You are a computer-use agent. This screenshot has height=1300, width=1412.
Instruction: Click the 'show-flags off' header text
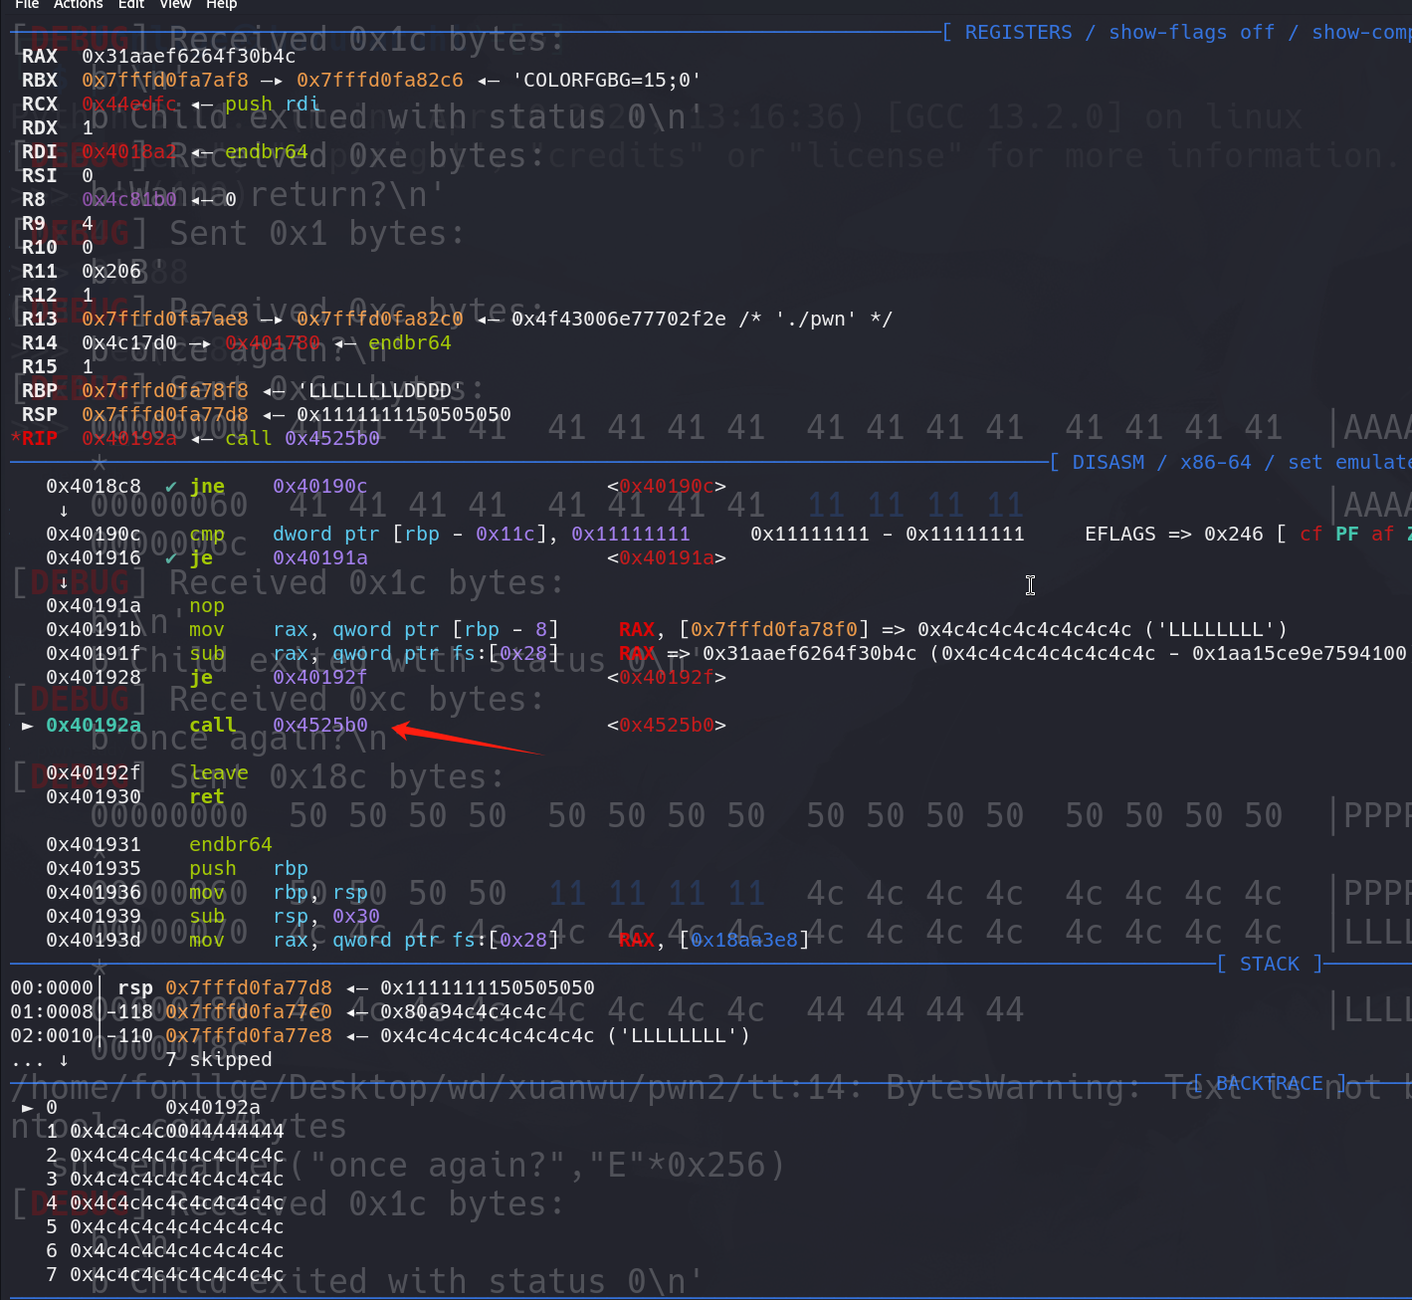tap(1191, 32)
